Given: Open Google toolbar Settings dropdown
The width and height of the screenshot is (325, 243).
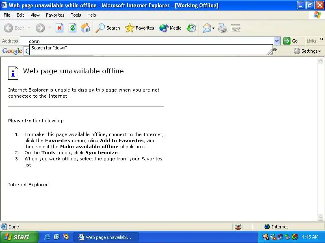Looking at the screenshot, I should click(308, 51).
